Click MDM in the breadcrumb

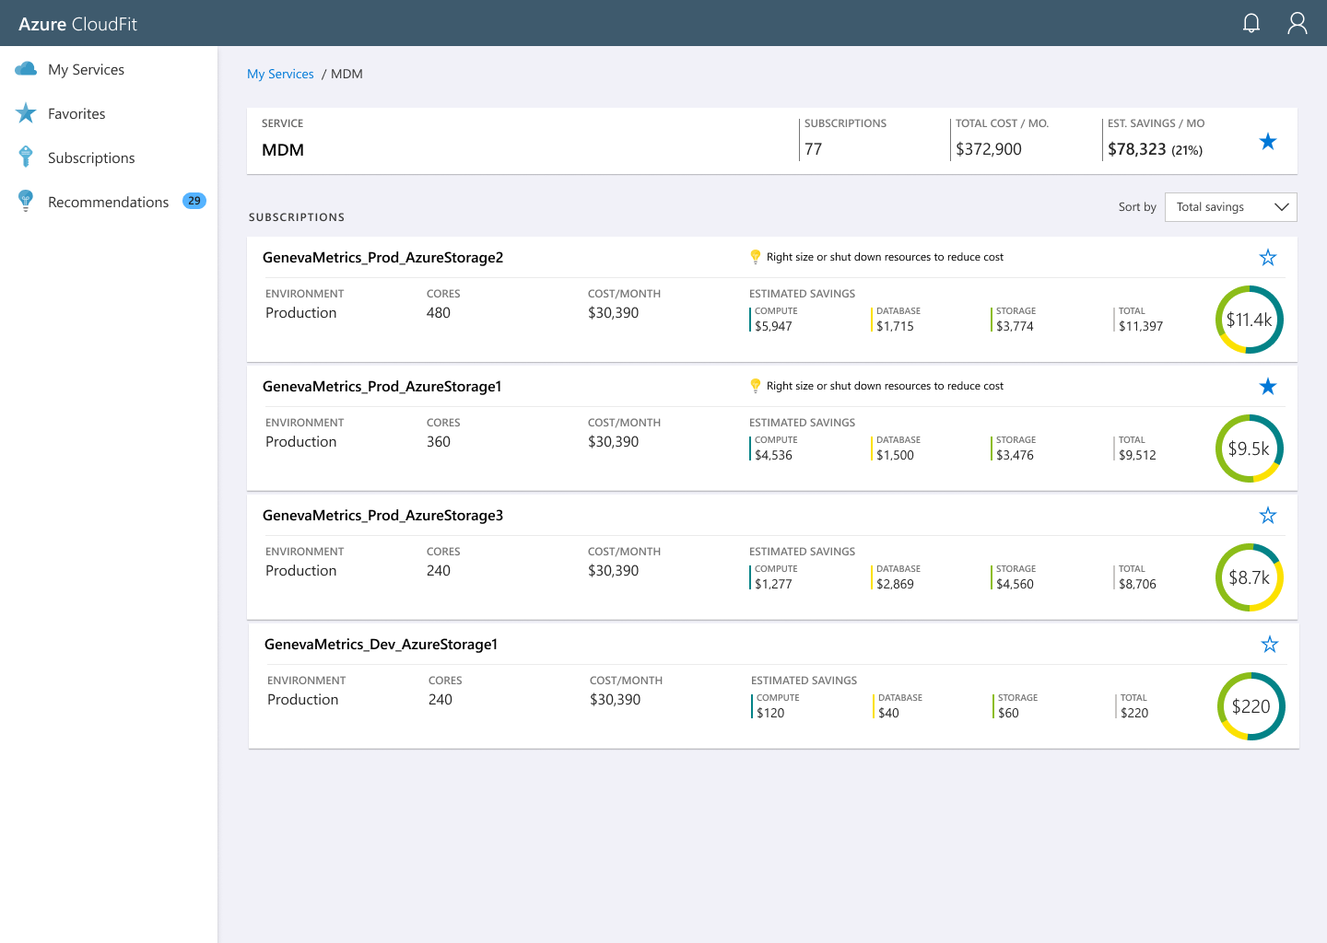(346, 74)
